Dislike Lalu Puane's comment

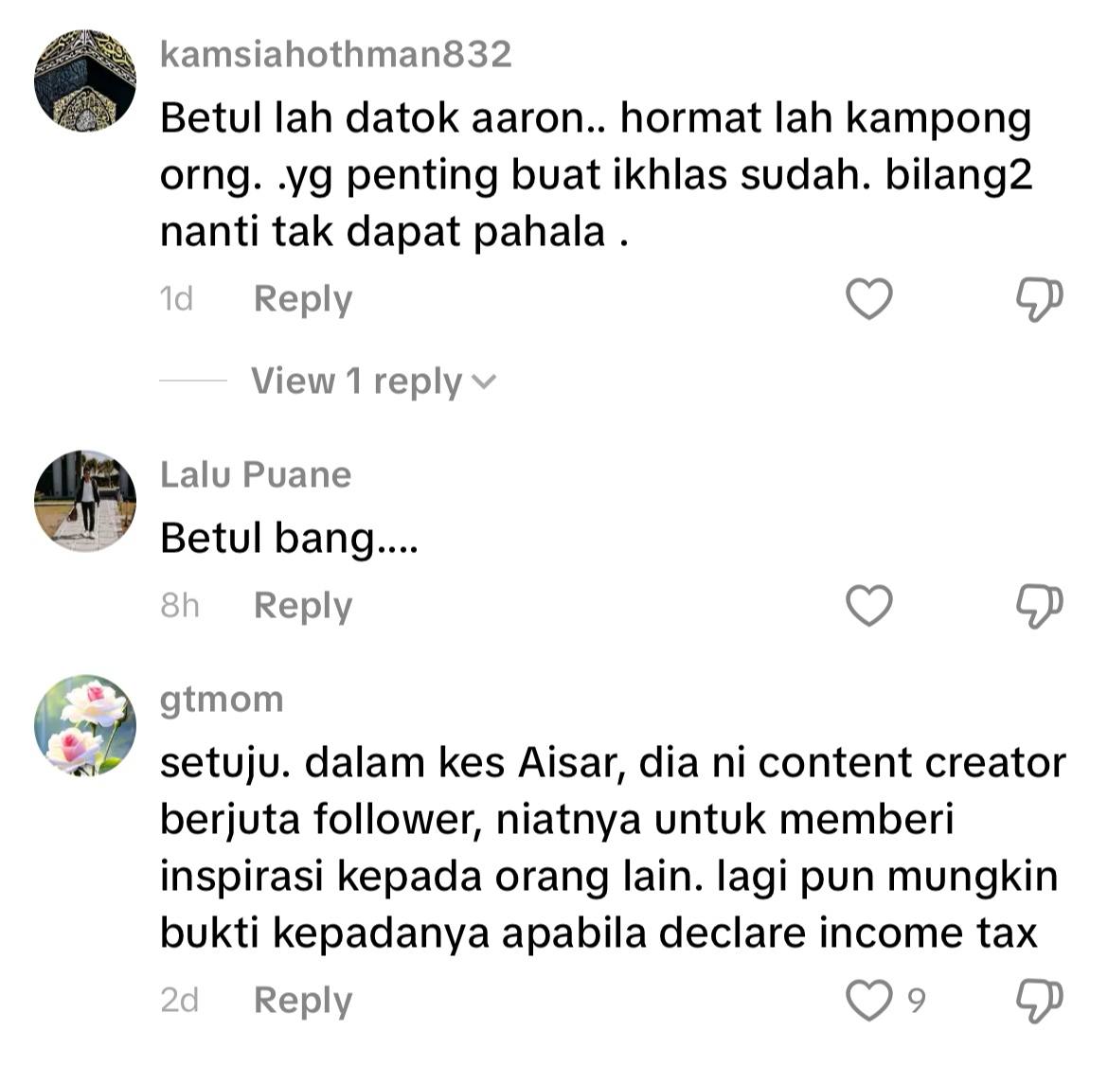click(x=1040, y=607)
